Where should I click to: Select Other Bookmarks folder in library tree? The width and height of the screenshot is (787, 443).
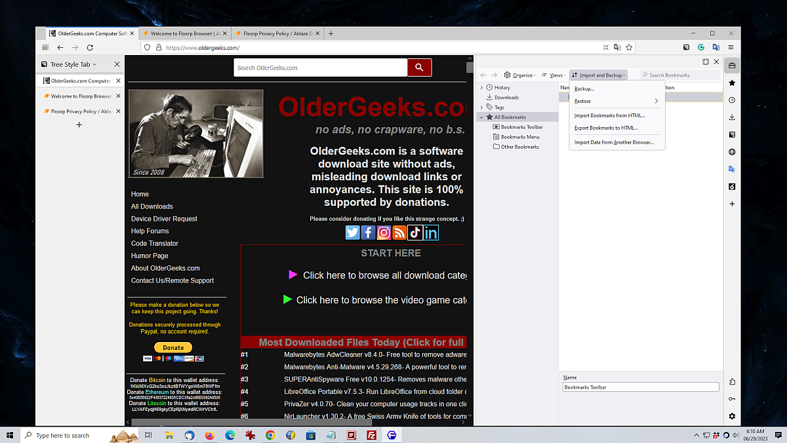[520, 147]
